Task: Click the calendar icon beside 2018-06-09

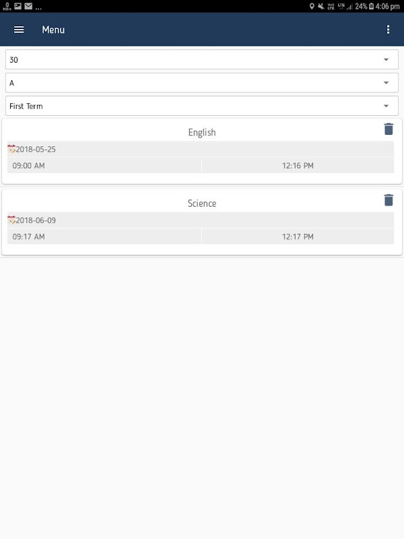Action: click(x=11, y=220)
